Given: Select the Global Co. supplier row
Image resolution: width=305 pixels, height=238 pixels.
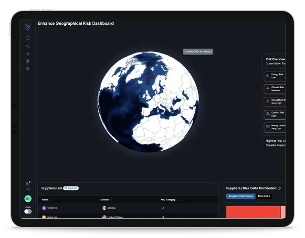Looking at the screenshot, I should tap(128, 208).
